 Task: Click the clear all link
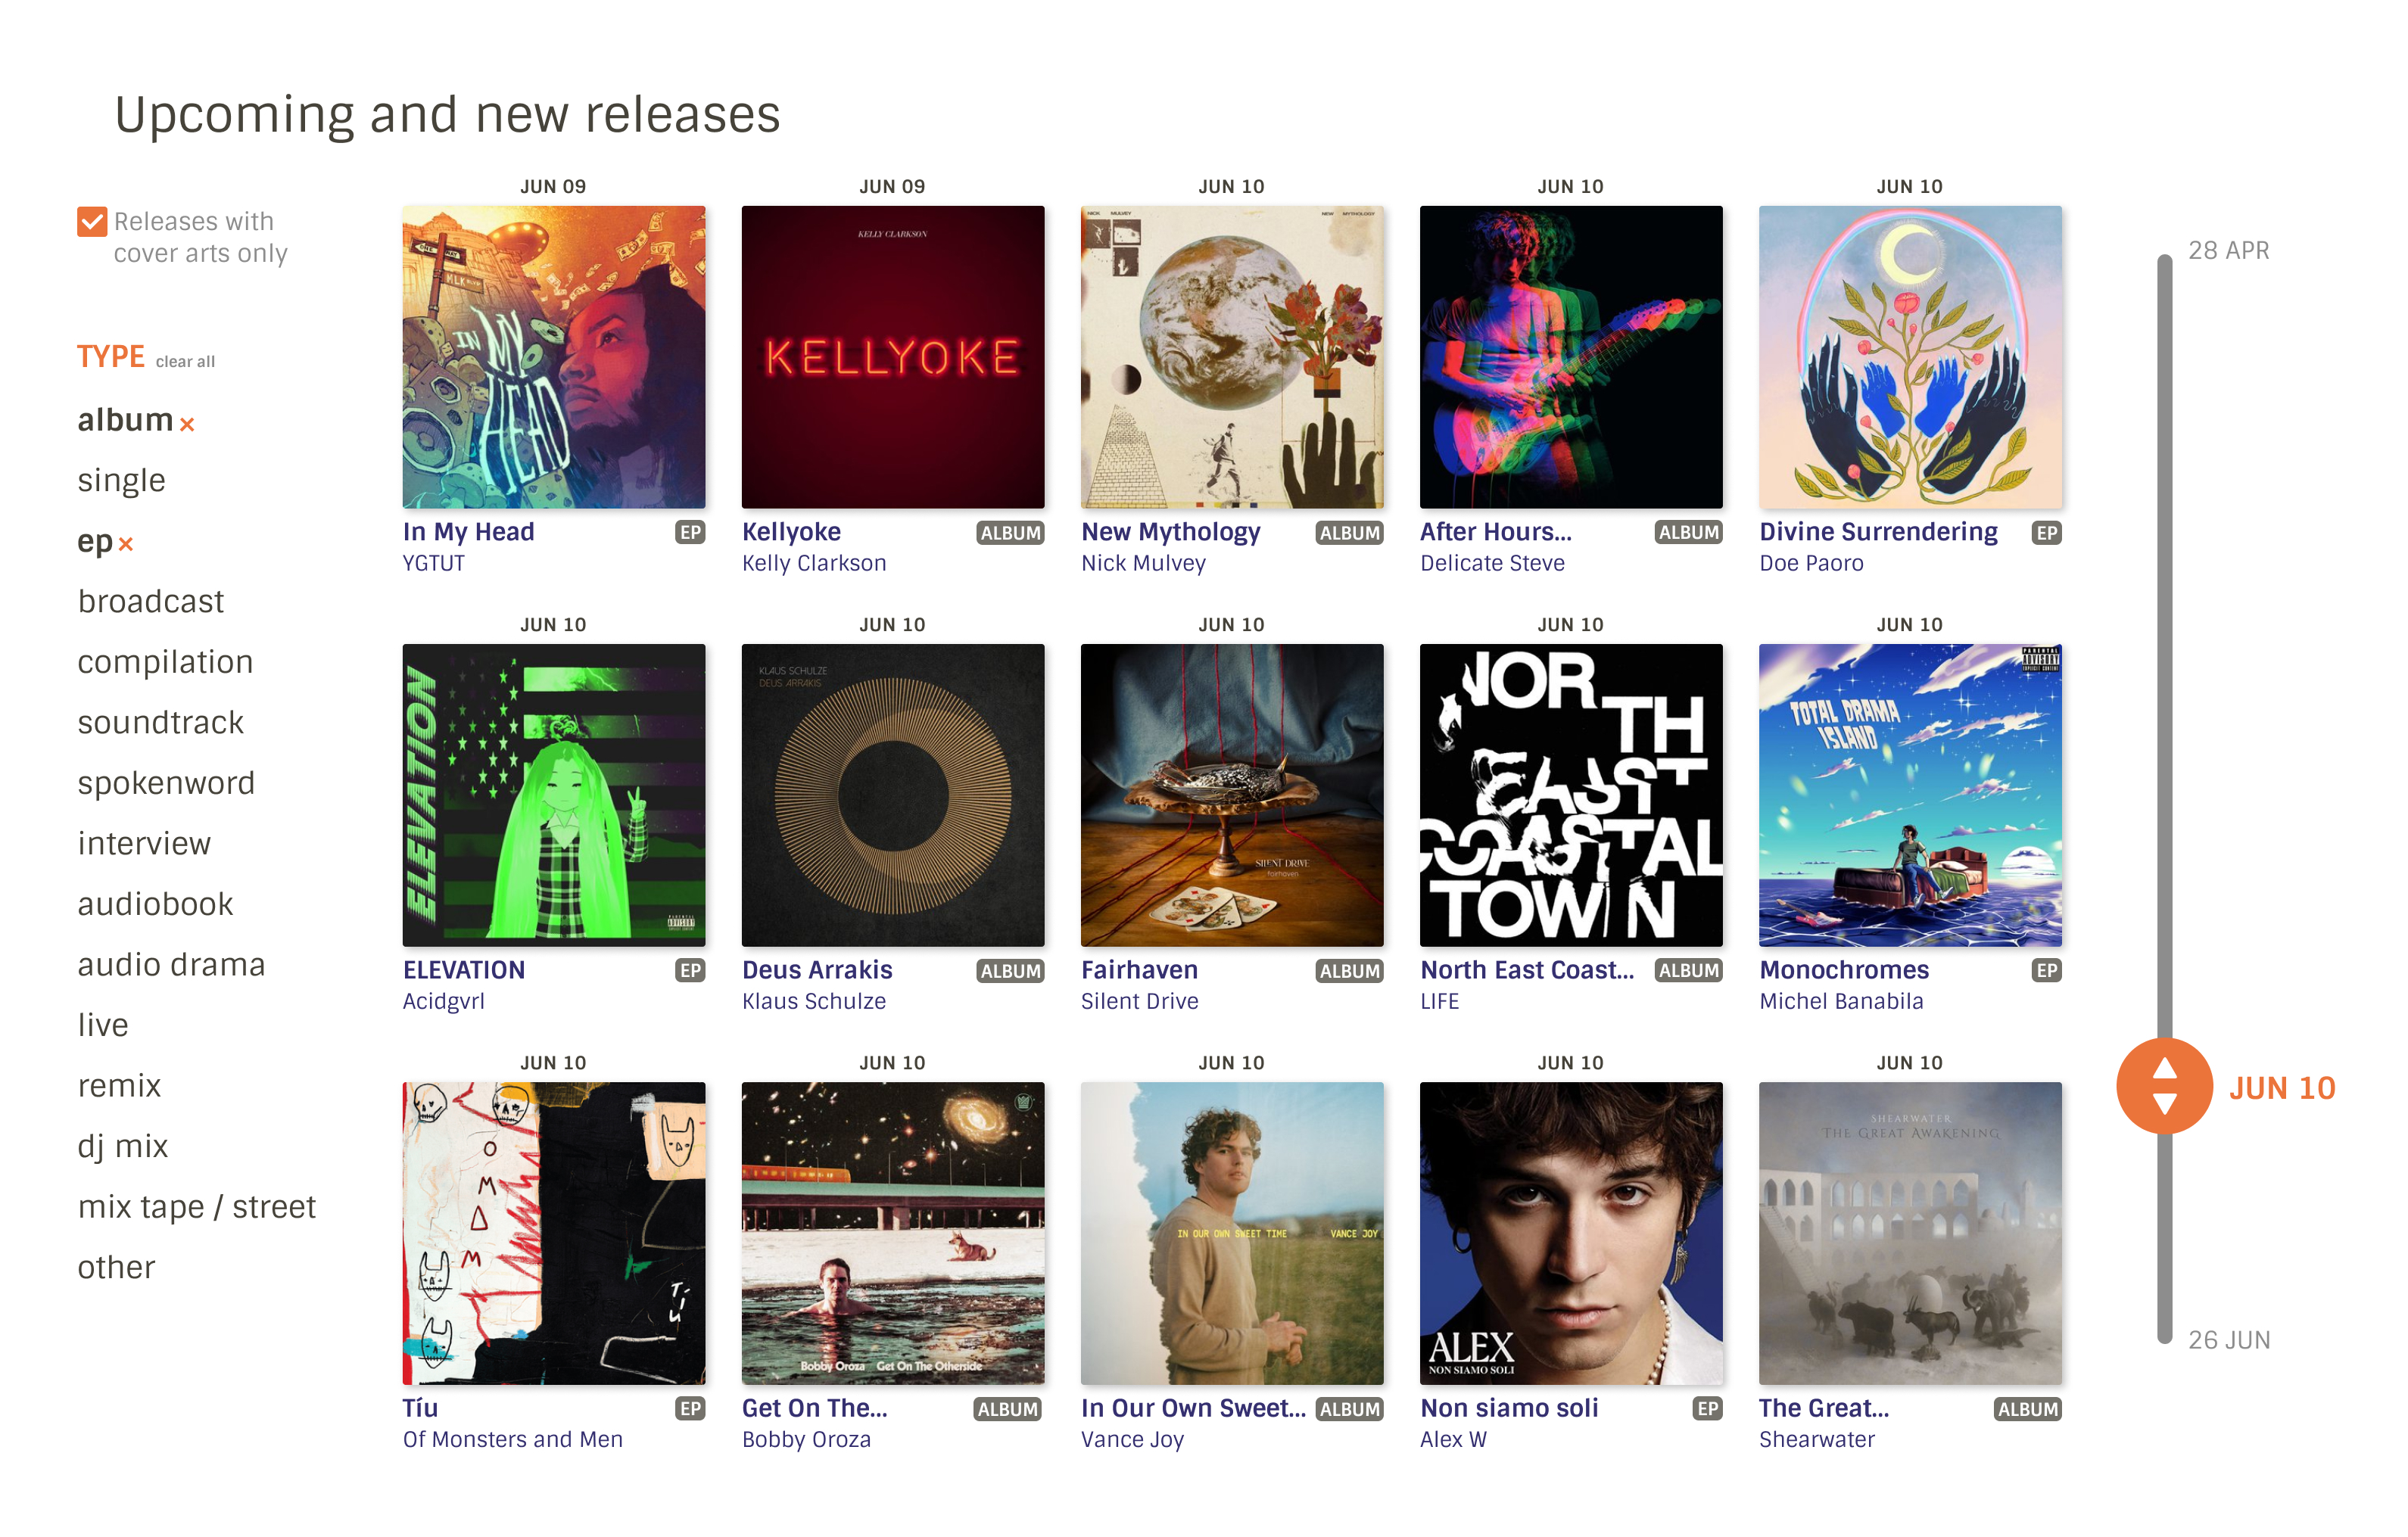pyautogui.click(x=185, y=362)
